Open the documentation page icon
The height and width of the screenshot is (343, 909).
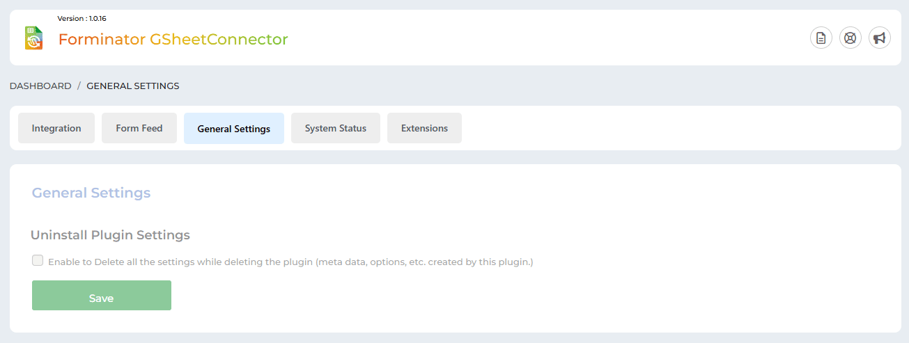[821, 38]
